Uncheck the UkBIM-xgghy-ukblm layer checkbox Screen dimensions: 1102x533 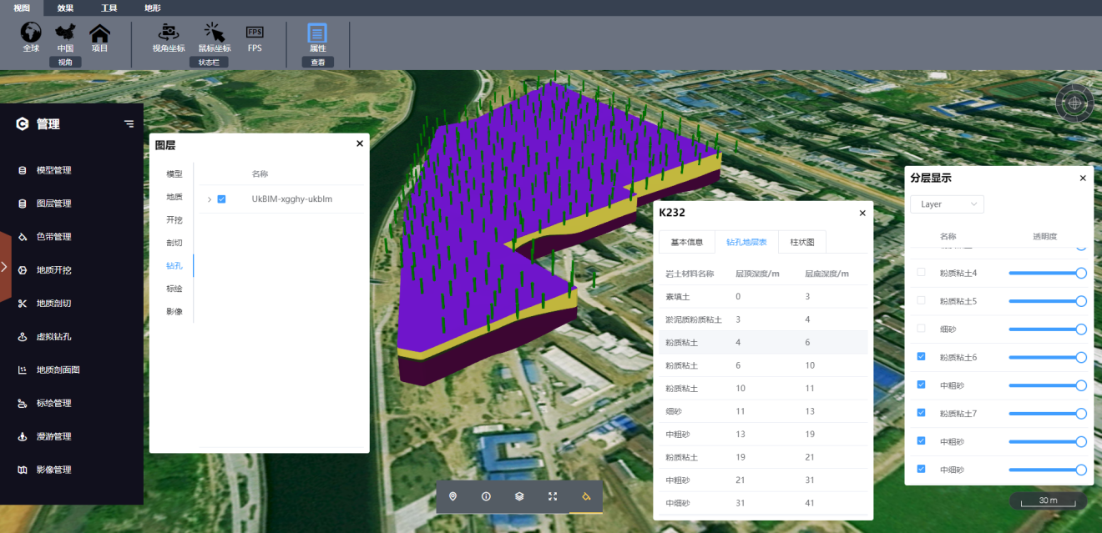click(x=221, y=199)
